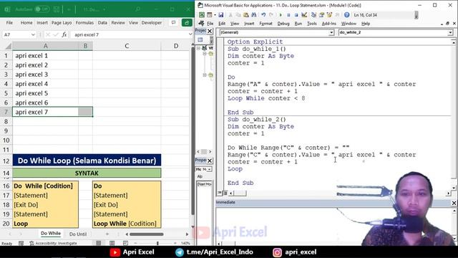Open the Format menu in VBA editor
The height and width of the screenshot is (258, 458).
(265, 24)
